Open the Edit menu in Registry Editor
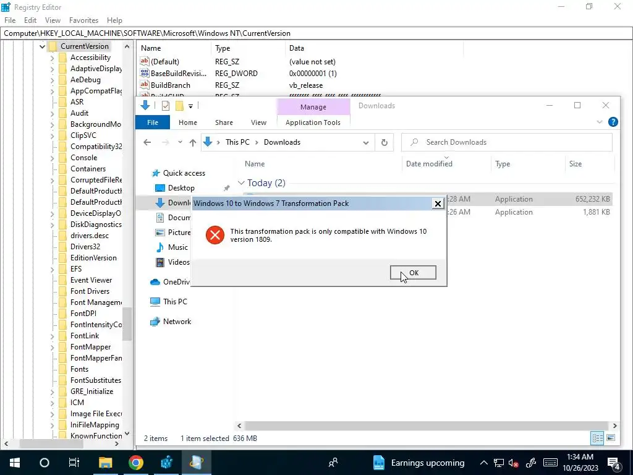The height and width of the screenshot is (475, 633). click(30, 20)
